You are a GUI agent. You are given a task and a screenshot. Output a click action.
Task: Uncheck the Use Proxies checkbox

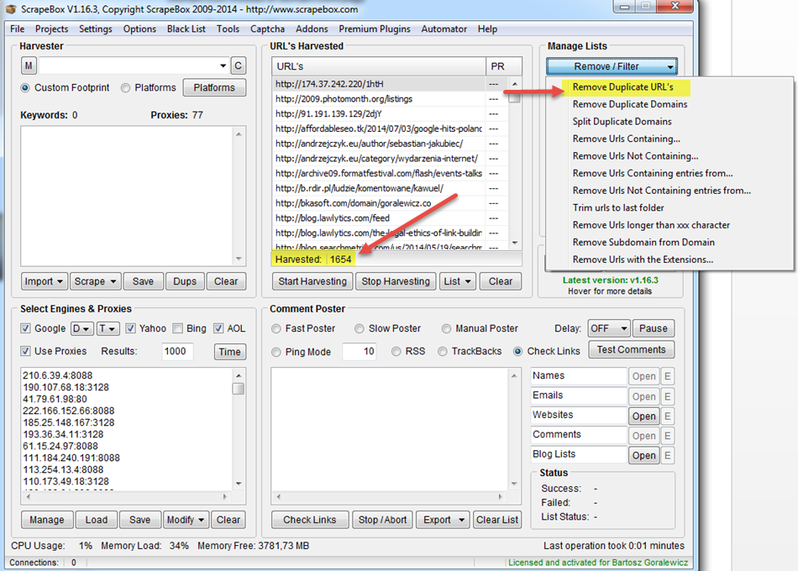click(26, 351)
